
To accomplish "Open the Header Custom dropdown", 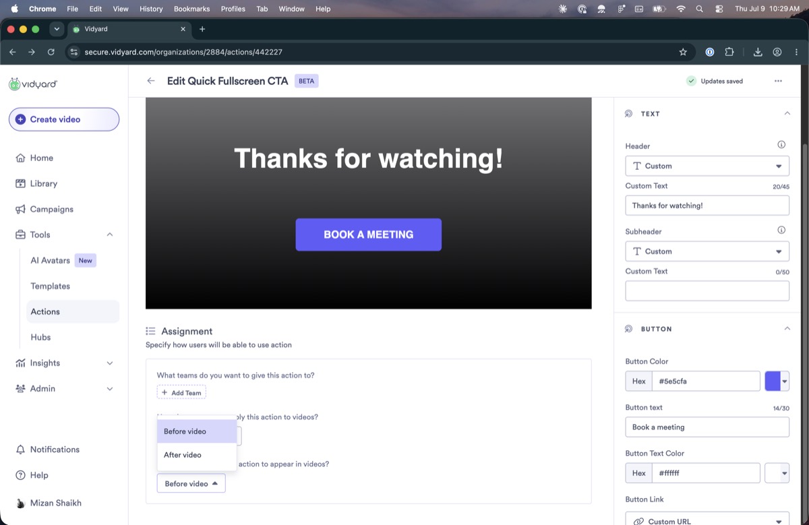I will (x=707, y=166).
